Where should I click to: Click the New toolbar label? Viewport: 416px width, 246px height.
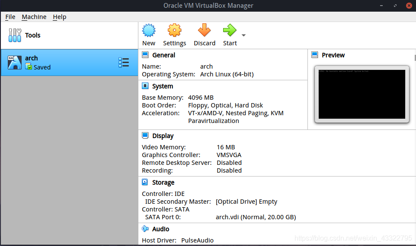coord(149,43)
